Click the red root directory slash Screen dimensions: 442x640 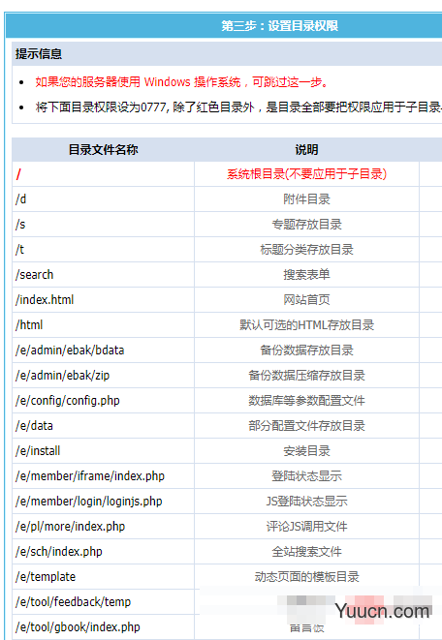coord(18,174)
